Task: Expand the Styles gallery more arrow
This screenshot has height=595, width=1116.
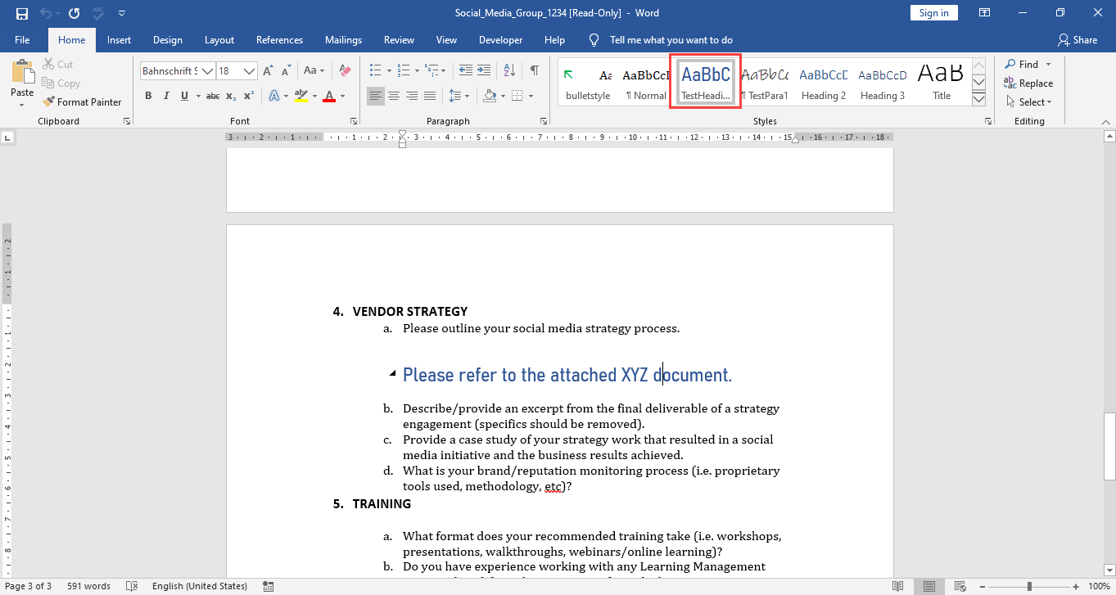Action: [x=978, y=99]
